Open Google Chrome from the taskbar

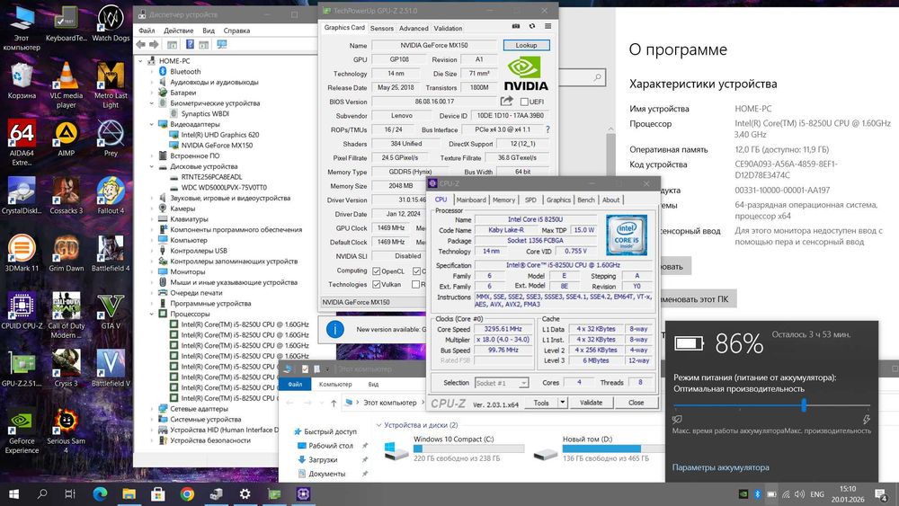(187, 493)
